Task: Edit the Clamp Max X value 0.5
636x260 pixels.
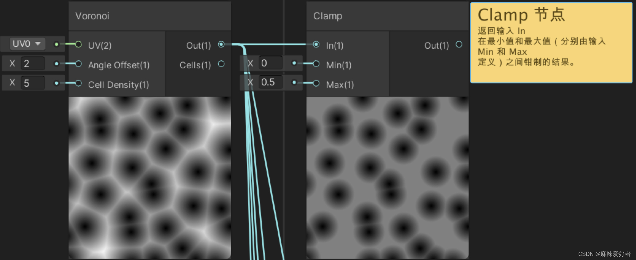Action: coord(270,82)
